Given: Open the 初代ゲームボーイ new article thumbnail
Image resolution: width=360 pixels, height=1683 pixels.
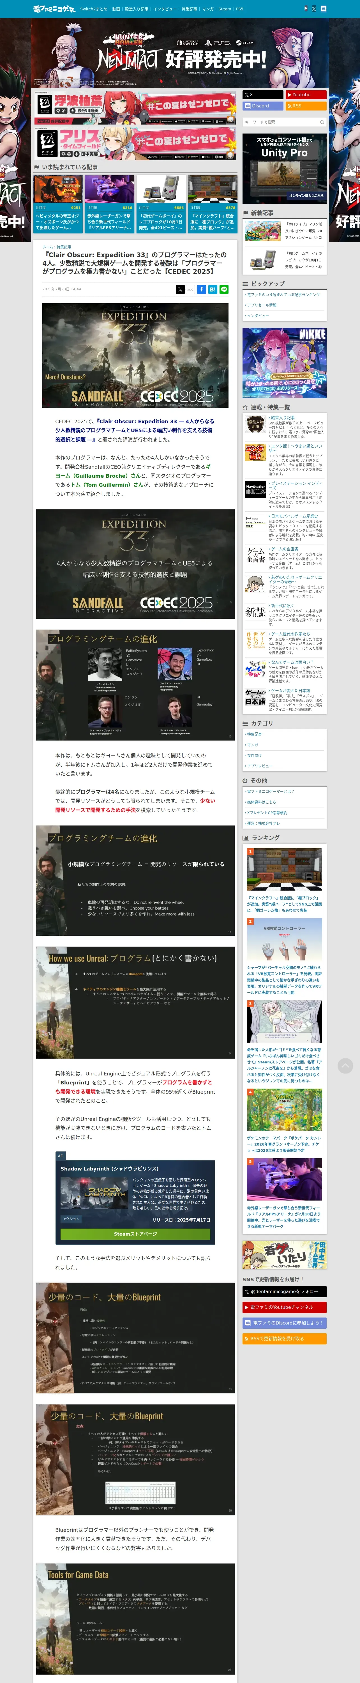Looking at the screenshot, I should click(263, 259).
